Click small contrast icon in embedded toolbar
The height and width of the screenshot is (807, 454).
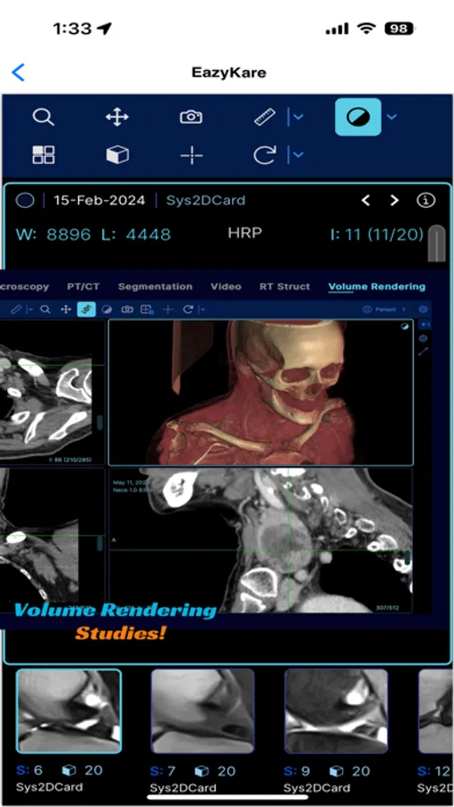[x=107, y=309]
